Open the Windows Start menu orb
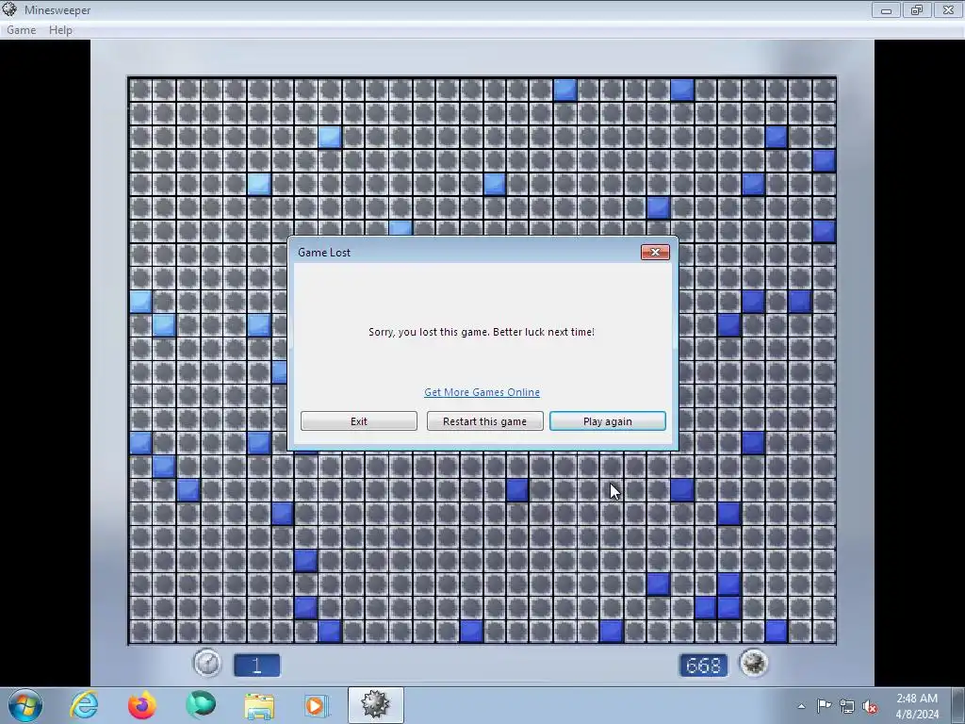The image size is (965, 724). pyautogui.click(x=25, y=705)
